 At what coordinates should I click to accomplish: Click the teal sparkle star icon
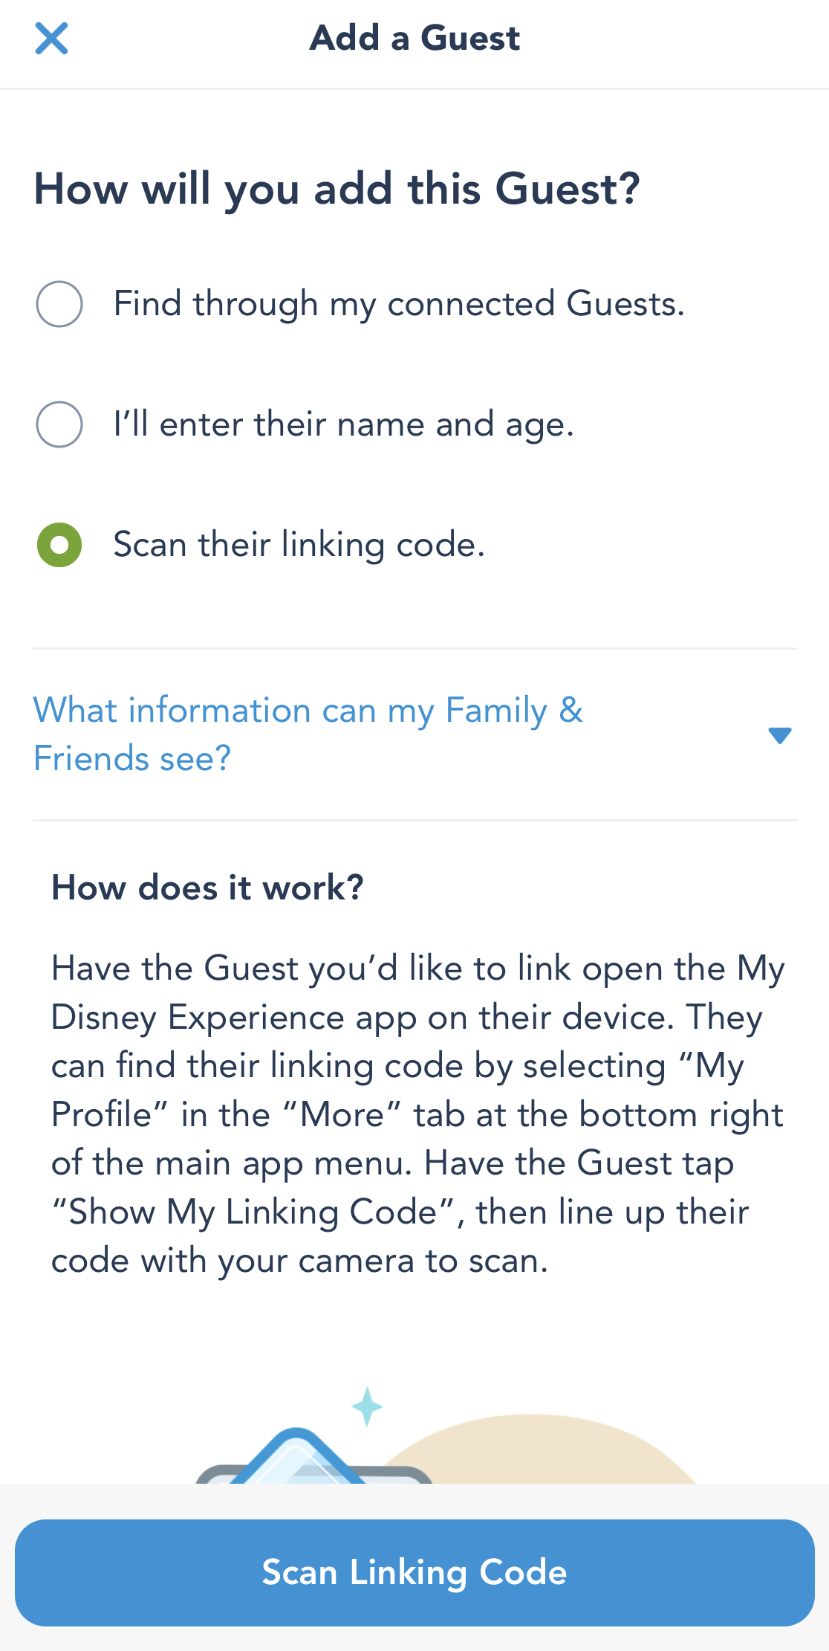(x=367, y=1406)
